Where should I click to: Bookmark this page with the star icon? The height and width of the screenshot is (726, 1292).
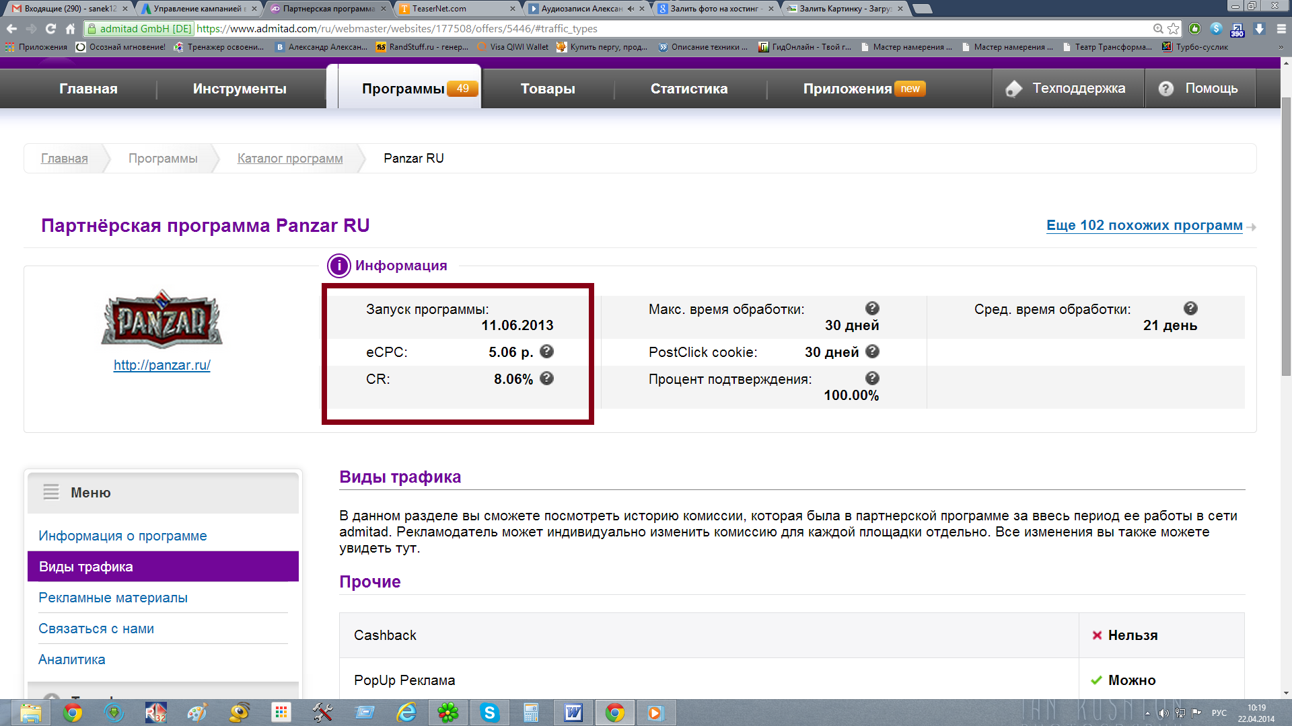pyautogui.click(x=1174, y=29)
